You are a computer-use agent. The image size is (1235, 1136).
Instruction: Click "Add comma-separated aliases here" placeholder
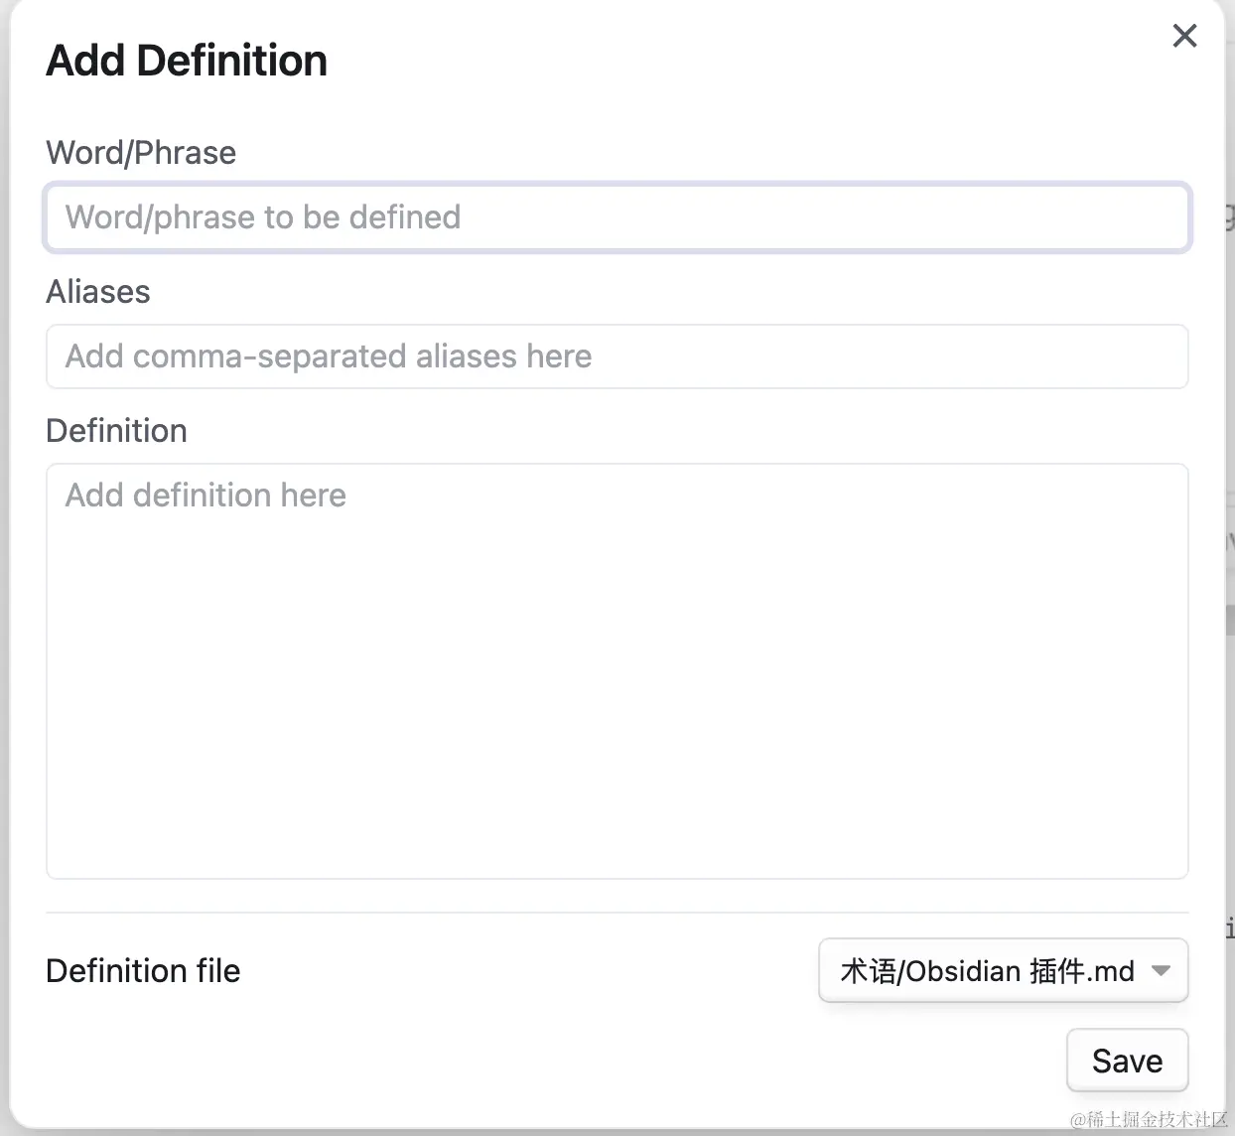(329, 356)
